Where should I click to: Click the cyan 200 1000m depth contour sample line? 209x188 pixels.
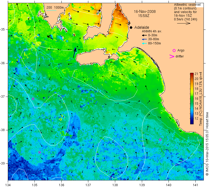pos(51,10)
